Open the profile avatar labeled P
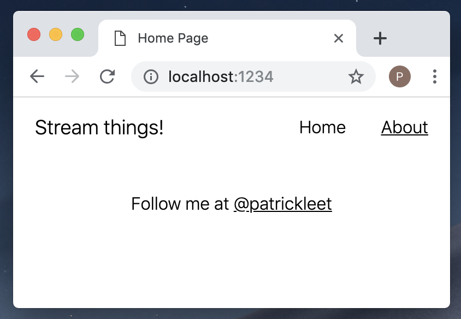This screenshot has width=461, height=319. 399,77
